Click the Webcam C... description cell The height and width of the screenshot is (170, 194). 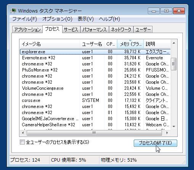[x=157, y=125]
